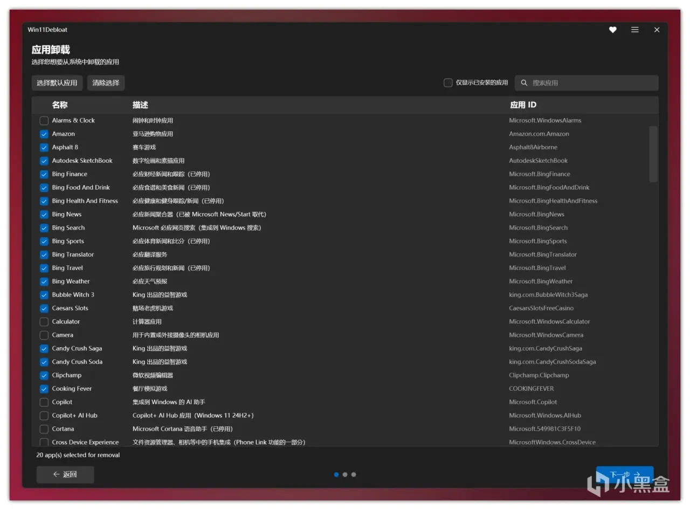Uncheck the Cooking Fever checkbox
The width and height of the screenshot is (690, 510).
coord(44,389)
